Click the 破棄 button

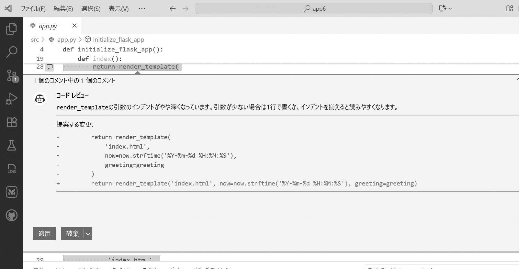click(72, 234)
